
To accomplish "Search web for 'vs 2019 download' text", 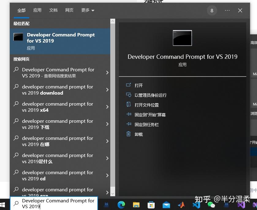I will click(x=58, y=90).
